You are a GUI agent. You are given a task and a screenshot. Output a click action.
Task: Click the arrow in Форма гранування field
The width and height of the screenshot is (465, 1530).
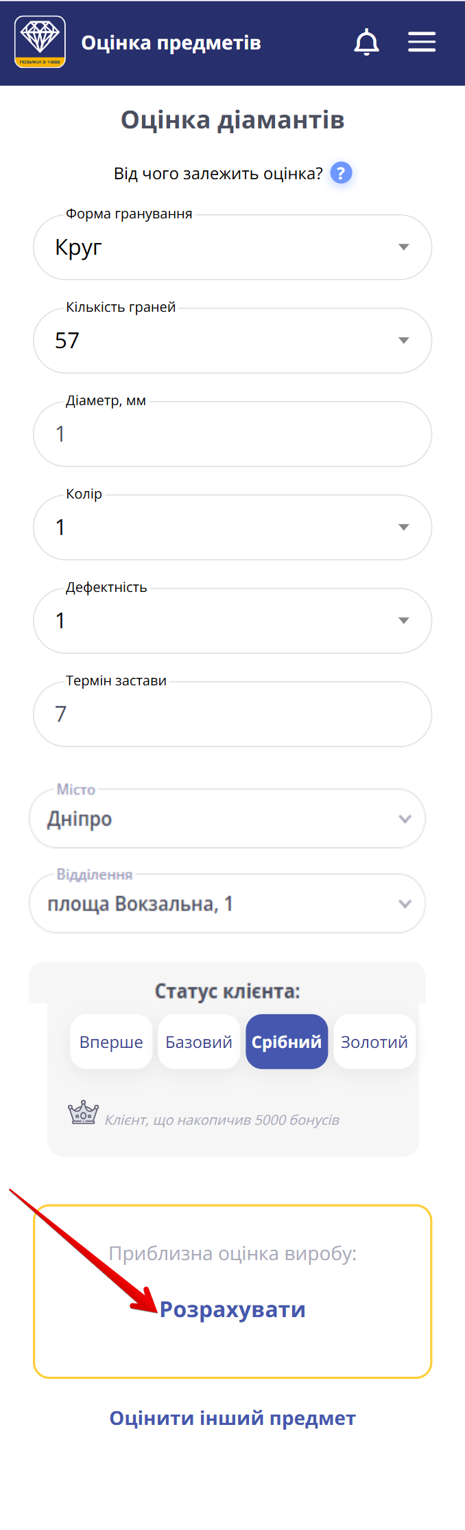click(404, 247)
